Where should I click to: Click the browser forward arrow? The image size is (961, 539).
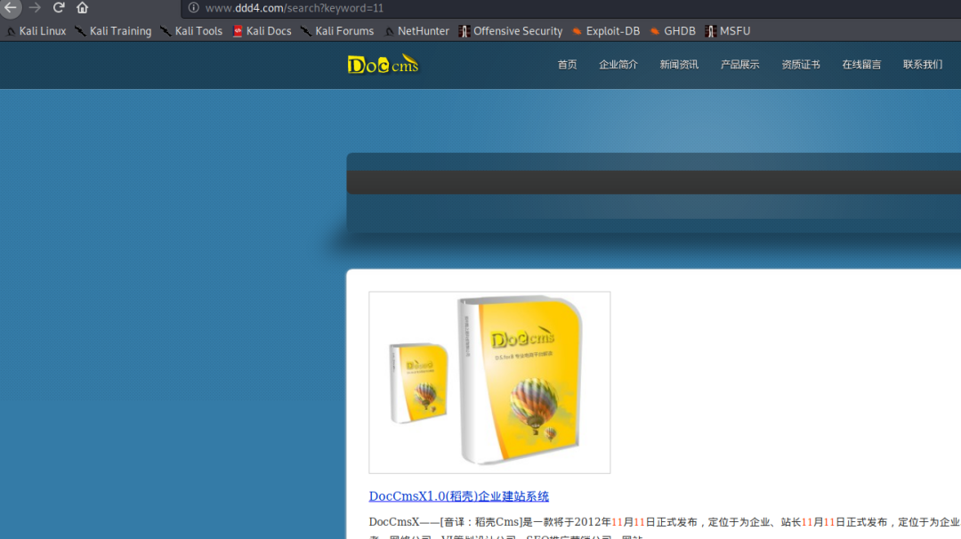click(x=35, y=8)
